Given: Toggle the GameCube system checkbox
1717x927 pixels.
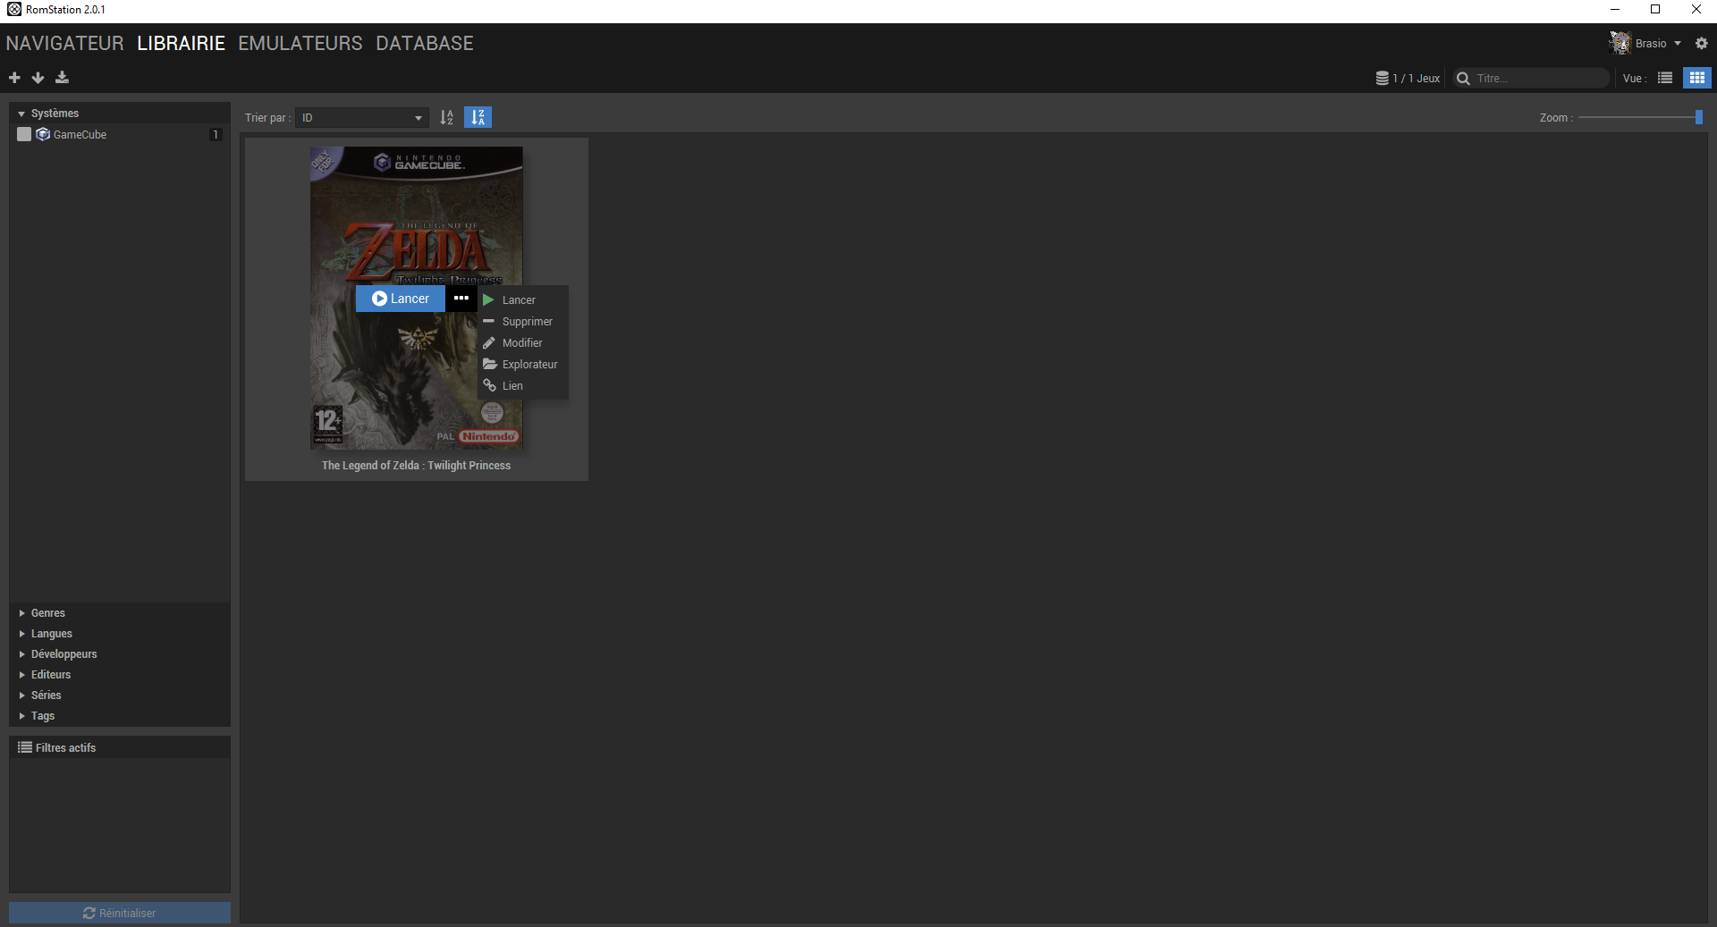Looking at the screenshot, I should coord(24,134).
